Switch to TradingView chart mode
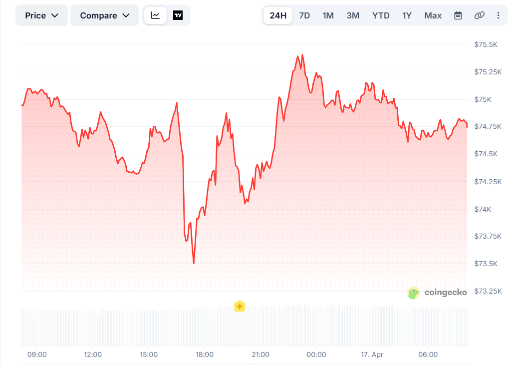Screen dimensions: 509x365 178,15
